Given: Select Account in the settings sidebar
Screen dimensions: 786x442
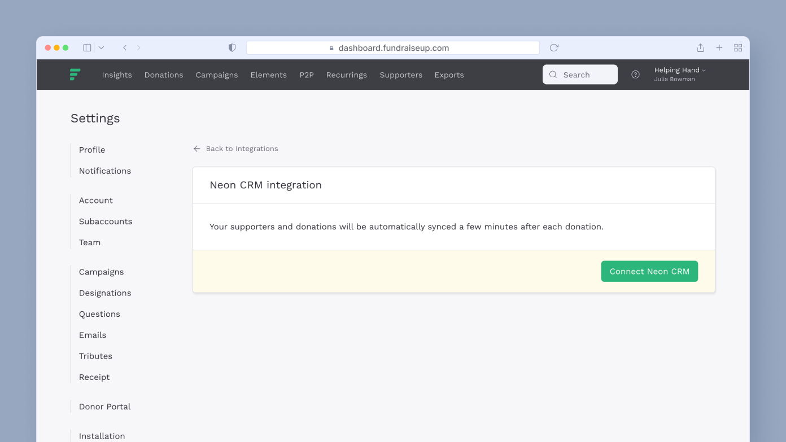Looking at the screenshot, I should [96, 201].
